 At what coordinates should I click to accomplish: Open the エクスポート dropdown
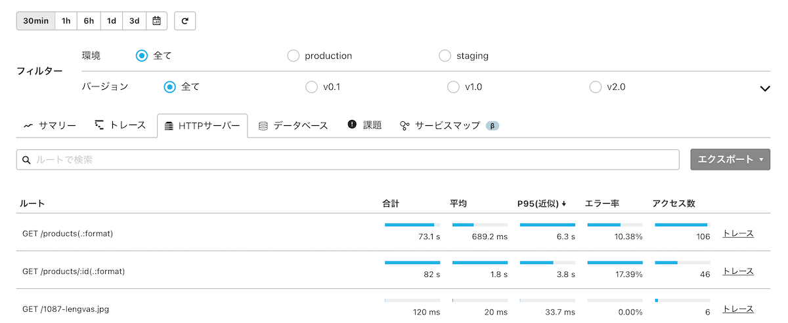tap(730, 160)
